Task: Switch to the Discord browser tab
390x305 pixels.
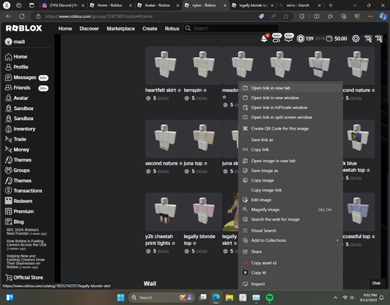Action: (x=63, y=5)
